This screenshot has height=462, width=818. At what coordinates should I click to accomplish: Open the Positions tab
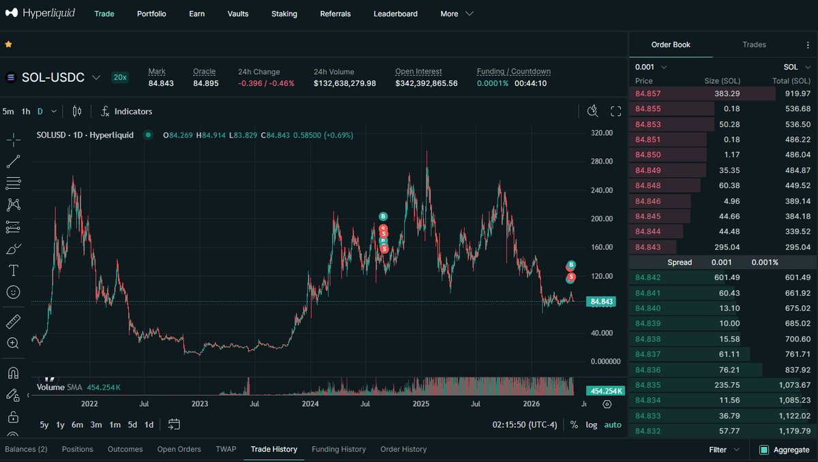click(78, 449)
